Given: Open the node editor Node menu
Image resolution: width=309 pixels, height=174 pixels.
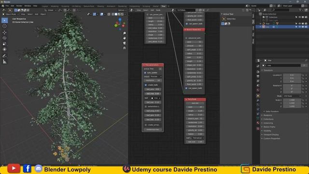Looking at the screenshot, I should click(x=158, y=10).
